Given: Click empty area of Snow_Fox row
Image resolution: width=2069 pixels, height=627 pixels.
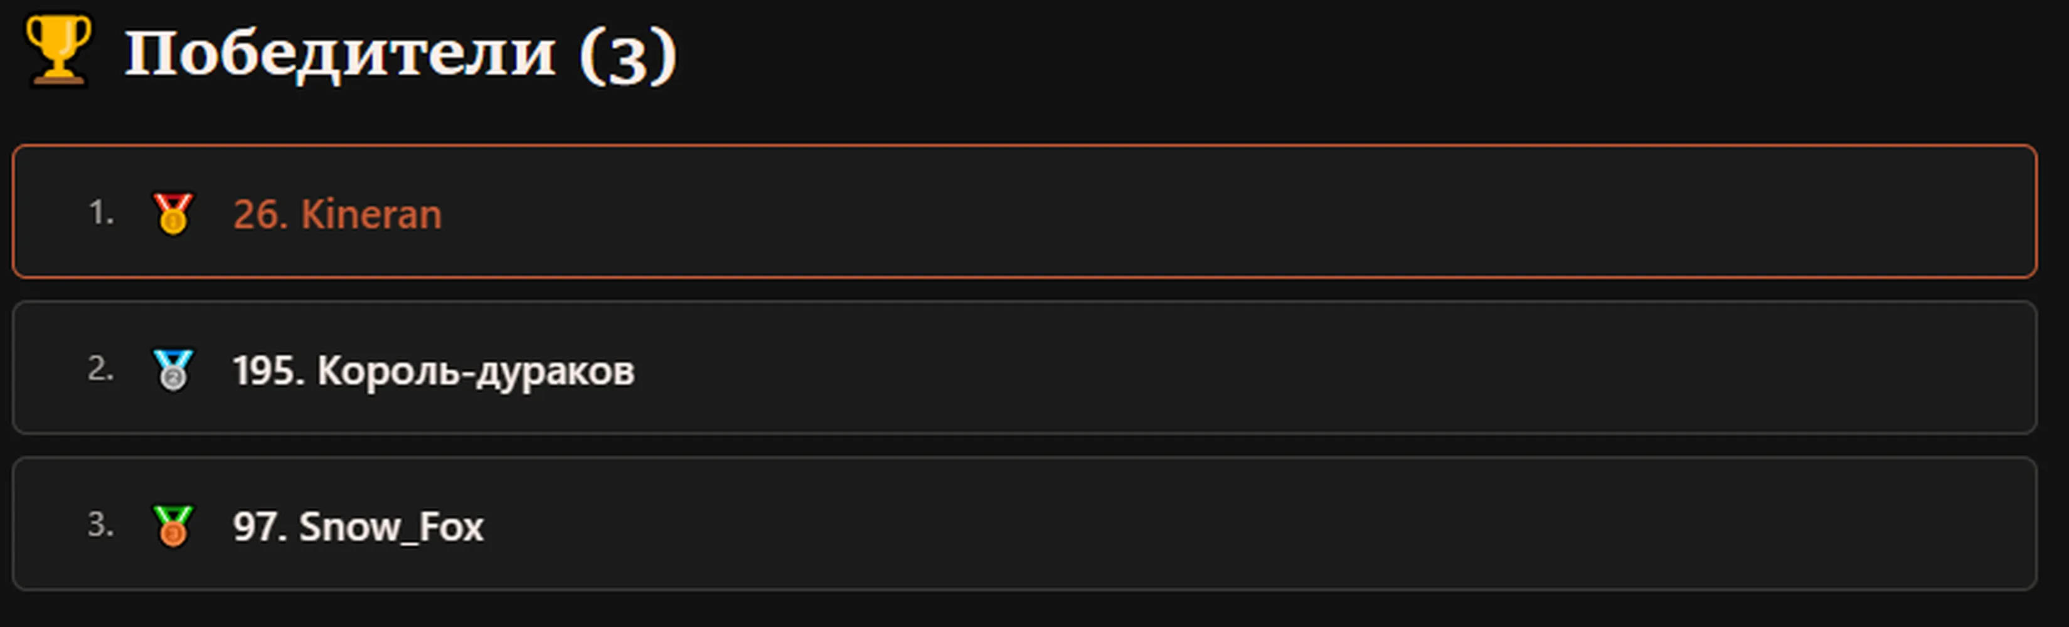Looking at the screenshot, I should point(1285,524).
